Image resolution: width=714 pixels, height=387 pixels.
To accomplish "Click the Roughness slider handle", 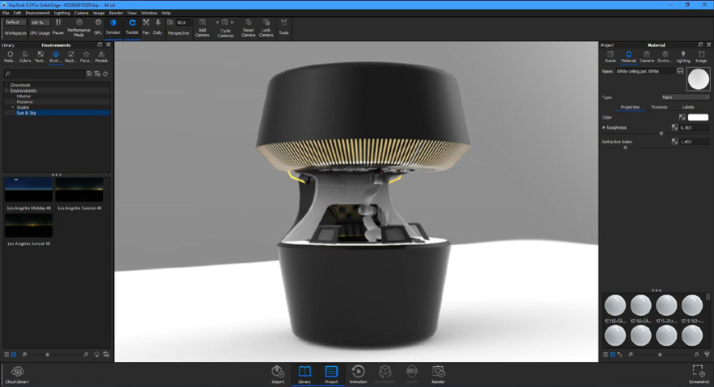I will point(661,133).
